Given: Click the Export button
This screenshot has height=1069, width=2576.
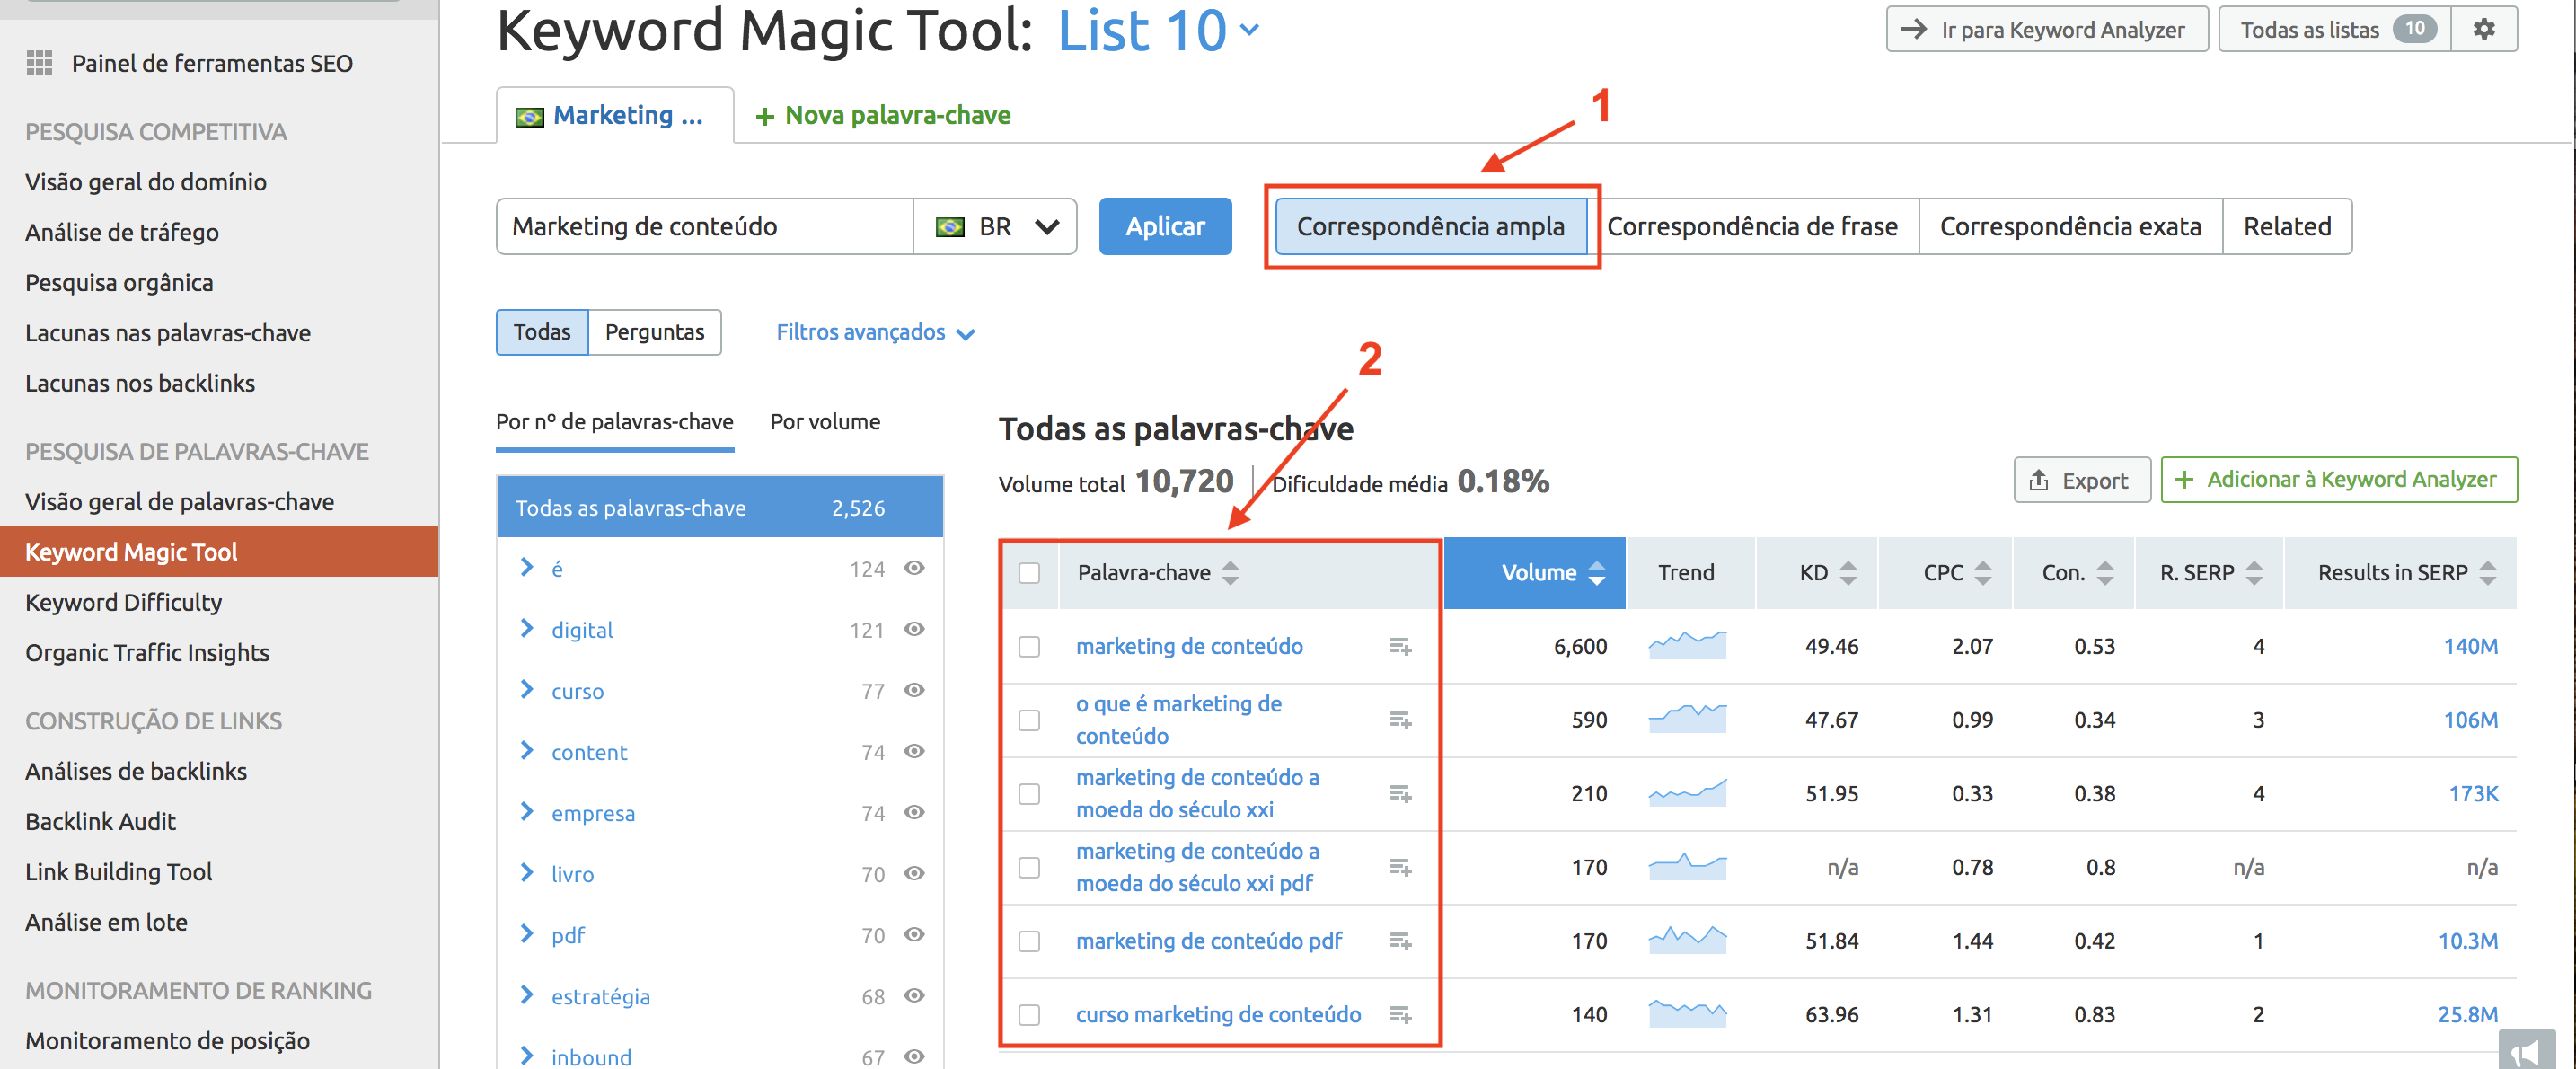Looking at the screenshot, I should 2081,481.
